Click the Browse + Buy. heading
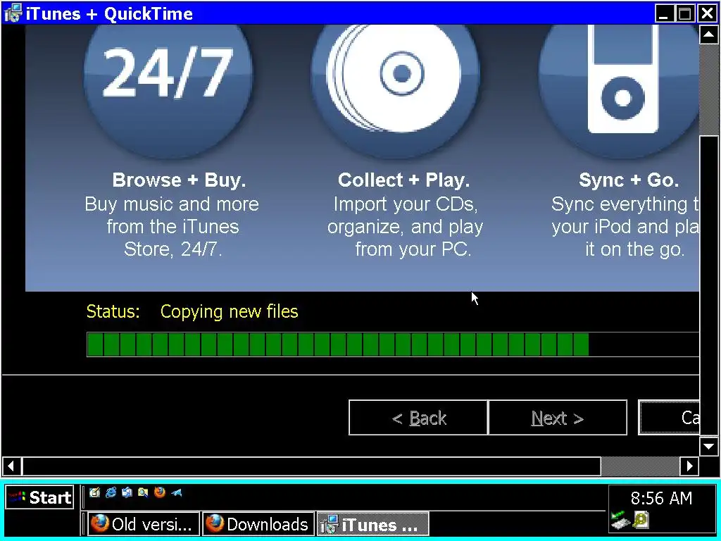The height and width of the screenshot is (541, 721). [x=179, y=180]
